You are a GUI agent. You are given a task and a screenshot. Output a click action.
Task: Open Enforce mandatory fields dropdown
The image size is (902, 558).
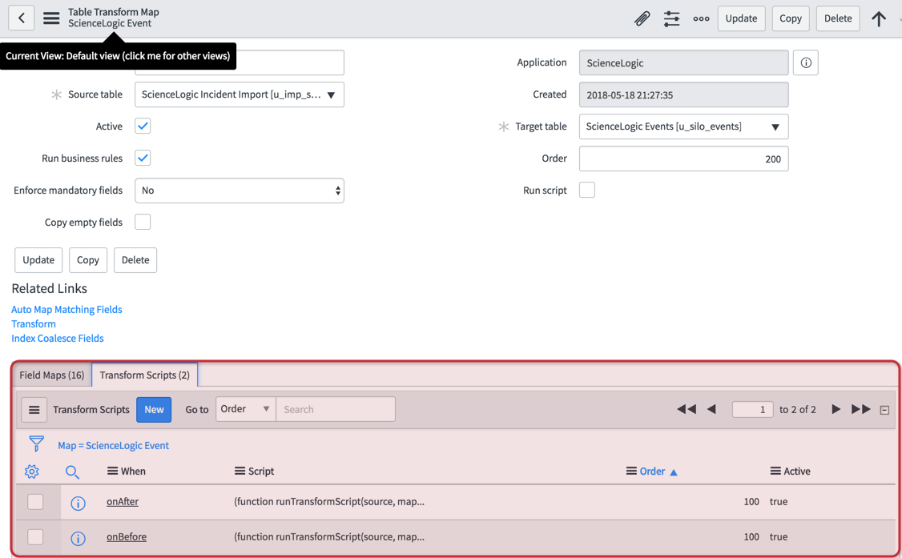tap(239, 191)
